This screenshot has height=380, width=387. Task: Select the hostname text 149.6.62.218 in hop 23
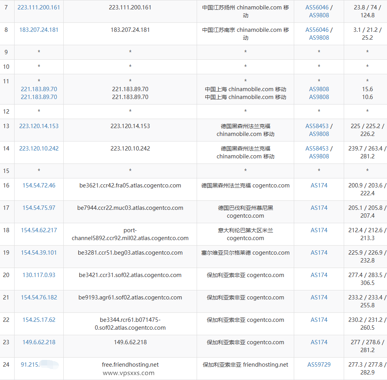click(x=130, y=342)
